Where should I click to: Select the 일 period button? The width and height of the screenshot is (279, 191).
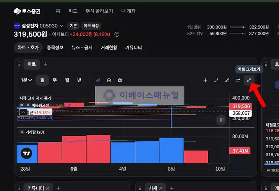click(42, 80)
